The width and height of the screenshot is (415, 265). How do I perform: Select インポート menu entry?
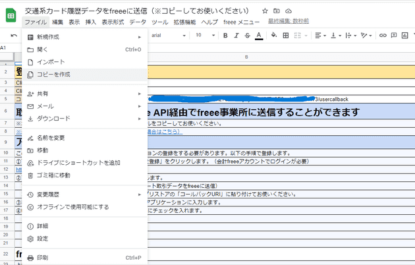click(85, 62)
